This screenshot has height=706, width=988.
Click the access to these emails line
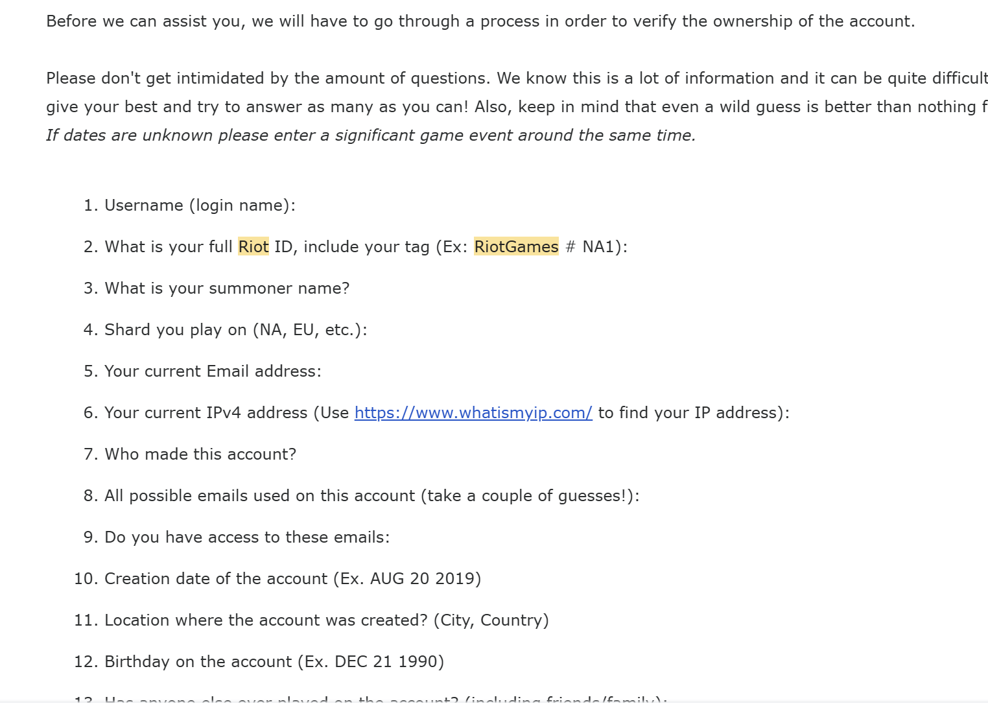pyautogui.click(x=247, y=537)
